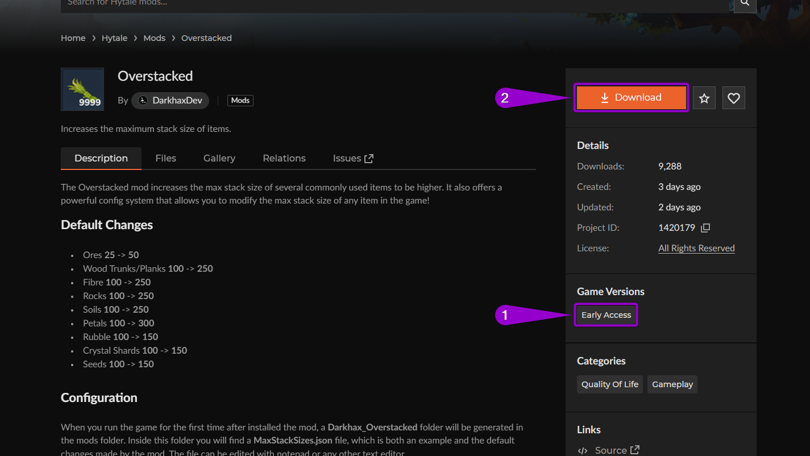Click the code icon next to Source
The height and width of the screenshot is (456, 810).
coord(583,450)
